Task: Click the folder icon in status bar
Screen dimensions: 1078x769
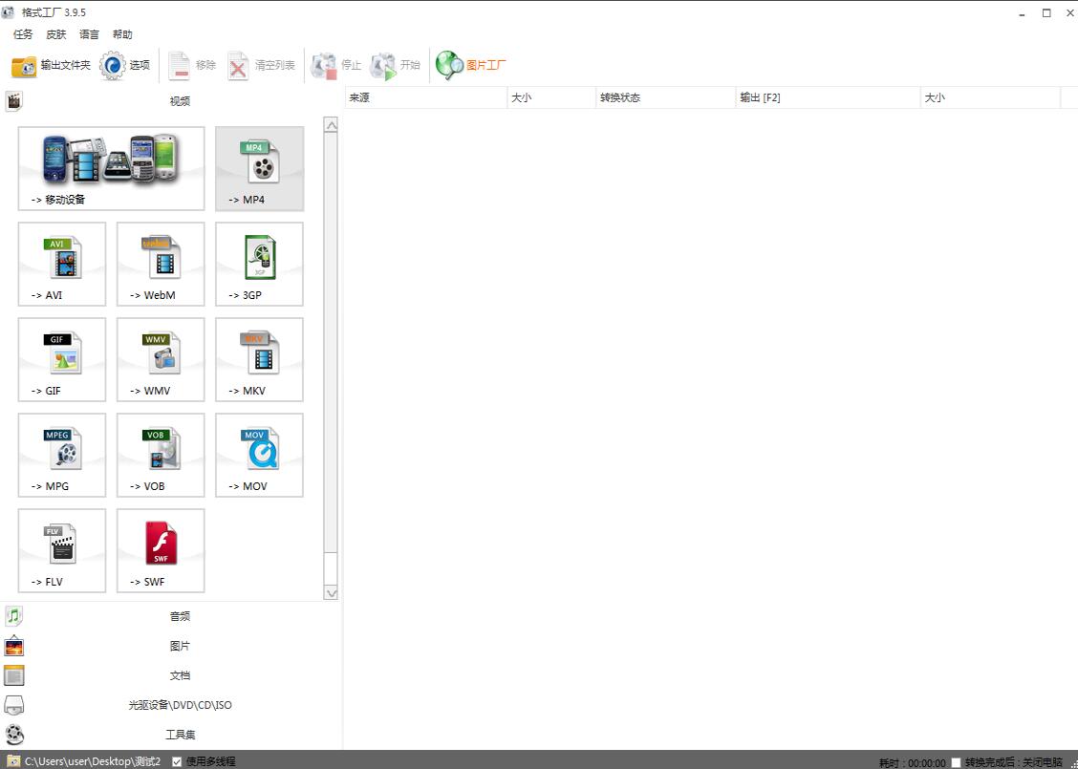Action: click(x=13, y=760)
